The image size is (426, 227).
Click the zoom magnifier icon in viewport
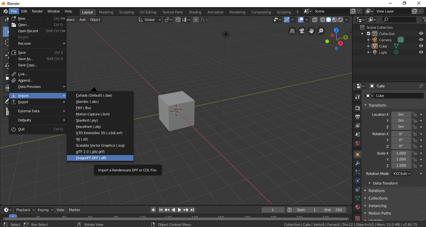(321, 31)
